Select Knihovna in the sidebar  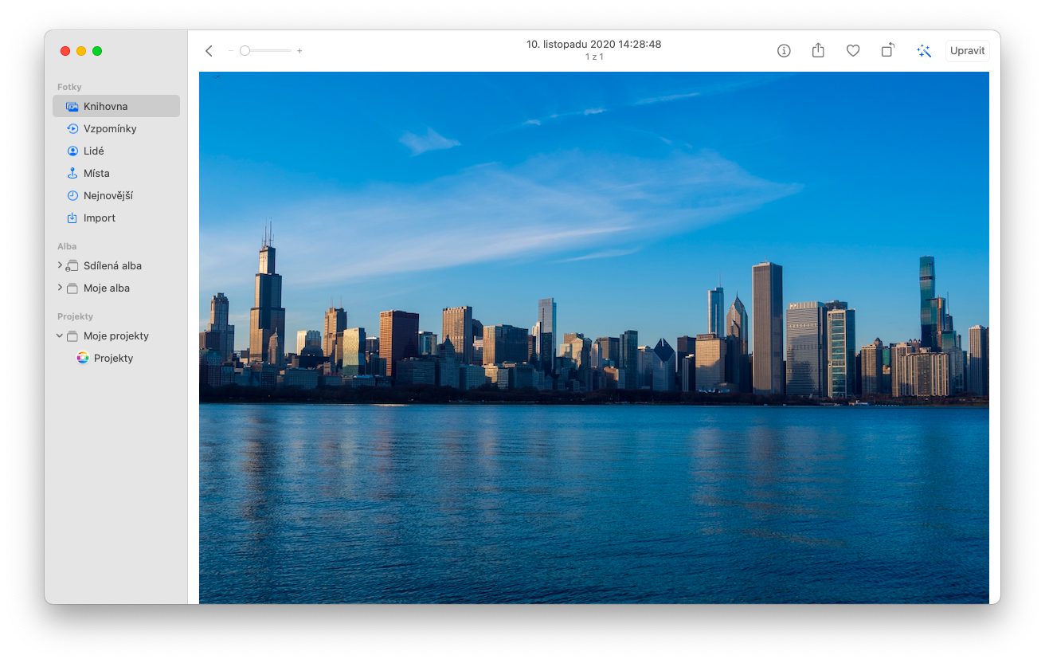point(105,106)
